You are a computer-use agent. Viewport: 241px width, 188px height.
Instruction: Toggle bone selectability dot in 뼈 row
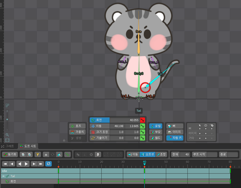(x=200, y=129)
